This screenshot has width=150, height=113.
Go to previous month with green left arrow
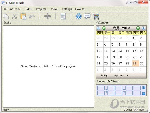[x=104, y=28]
